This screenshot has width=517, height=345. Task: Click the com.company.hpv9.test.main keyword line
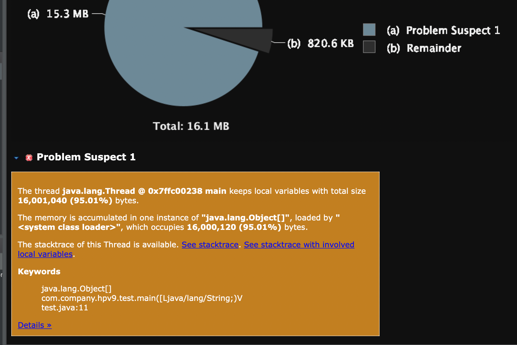[142, 298]
